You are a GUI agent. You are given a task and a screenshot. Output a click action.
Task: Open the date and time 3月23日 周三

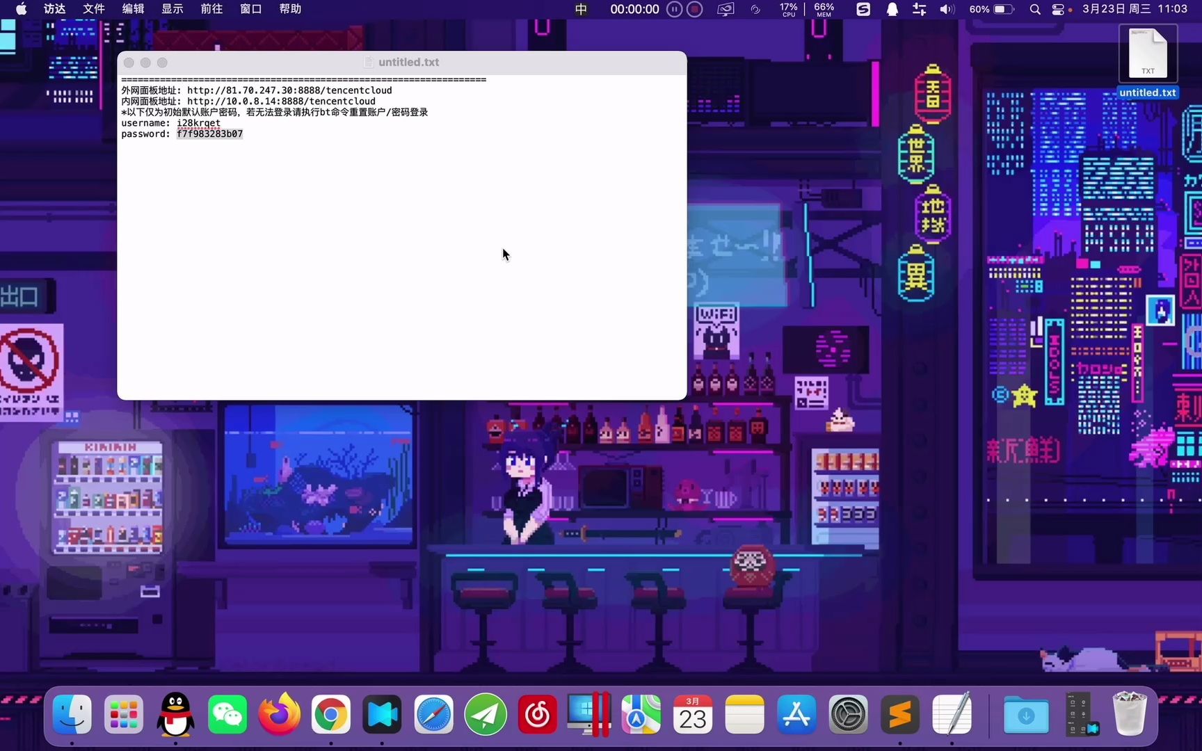(x=1135, y=9)
